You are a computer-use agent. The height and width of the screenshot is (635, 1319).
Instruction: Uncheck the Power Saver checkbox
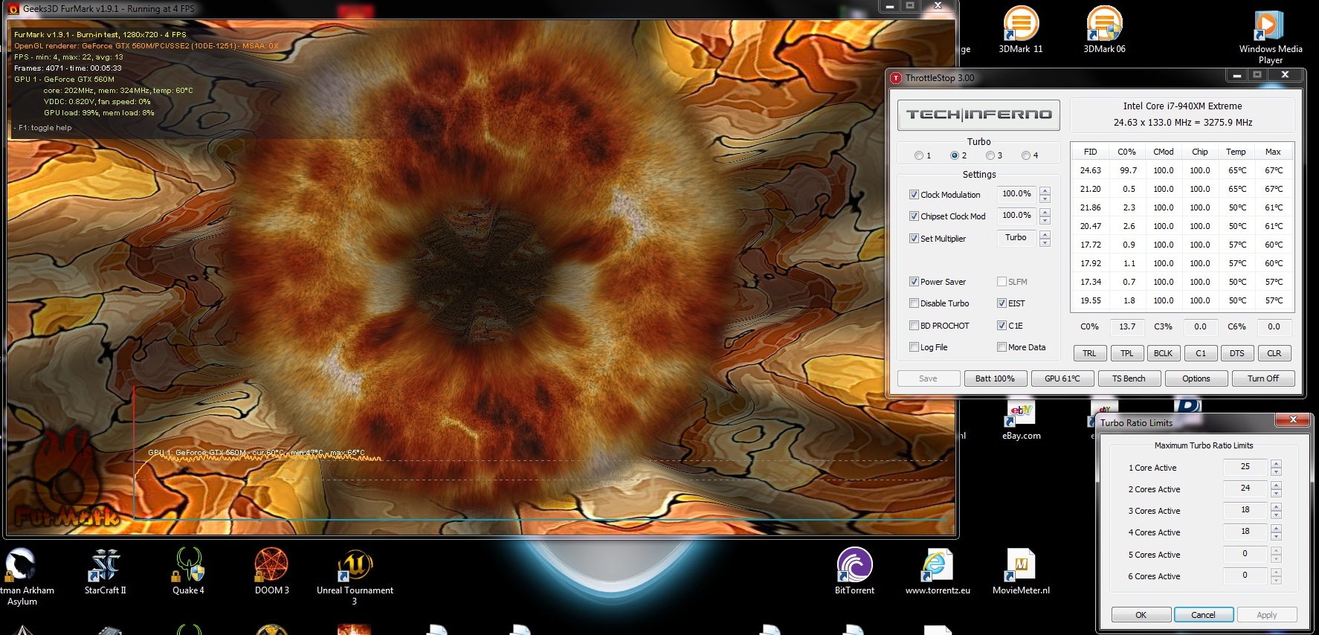click(914, 282)
